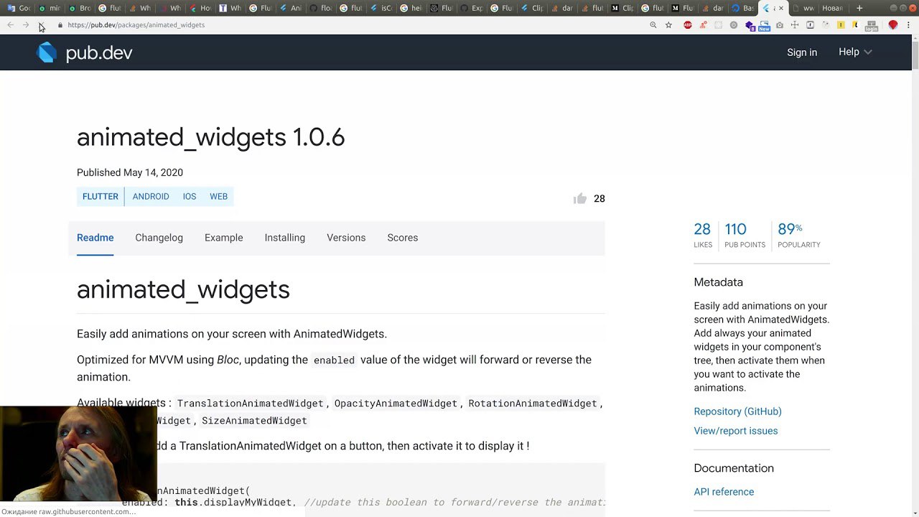The image size is (919, 517).
Task: Open the Repository (GitHub) link
Action: (737, 411)
